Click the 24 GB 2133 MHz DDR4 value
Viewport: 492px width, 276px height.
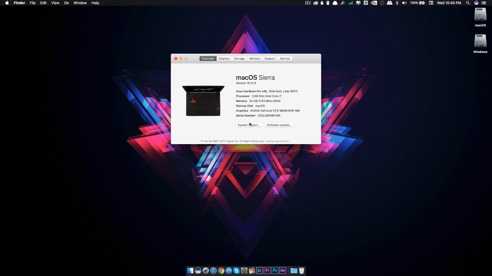265,101
